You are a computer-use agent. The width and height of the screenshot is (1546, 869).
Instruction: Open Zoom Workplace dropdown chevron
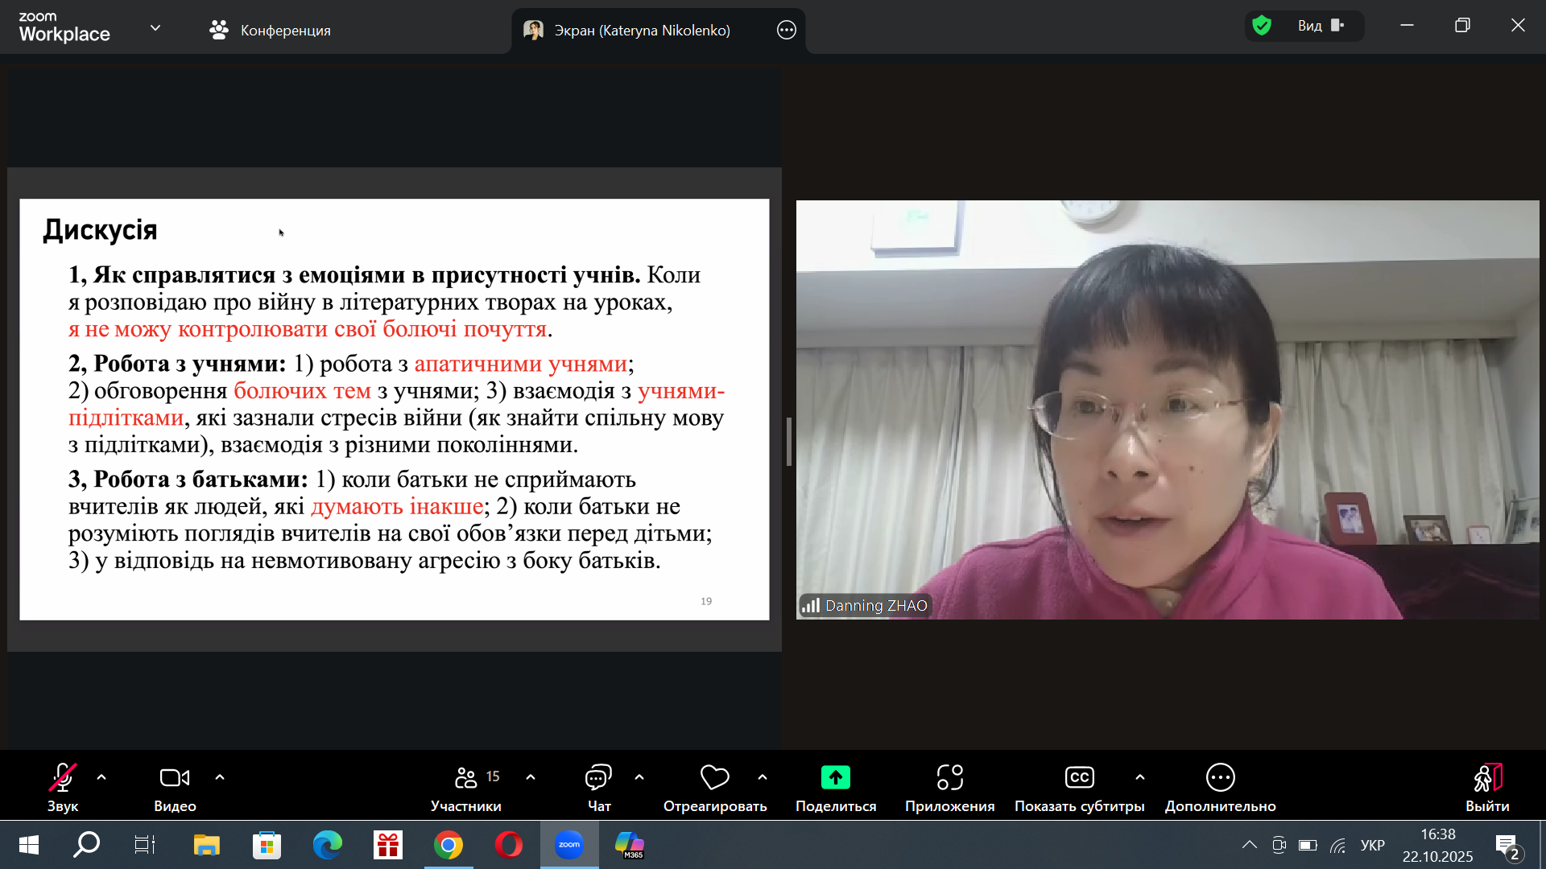click(155, 28)
